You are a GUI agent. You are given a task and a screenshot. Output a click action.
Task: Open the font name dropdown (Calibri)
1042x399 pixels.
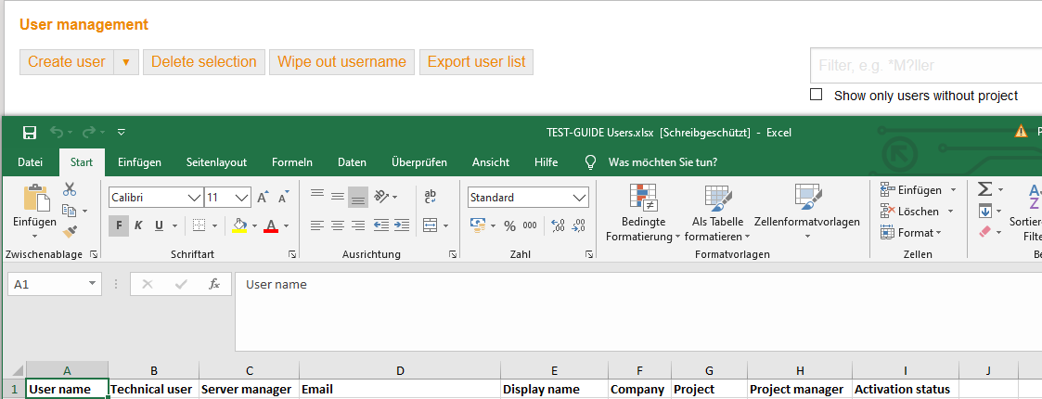[195, 198]
